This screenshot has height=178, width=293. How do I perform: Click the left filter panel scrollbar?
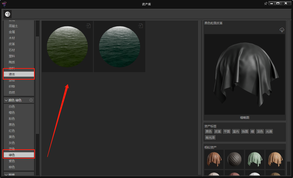point(37,85)
